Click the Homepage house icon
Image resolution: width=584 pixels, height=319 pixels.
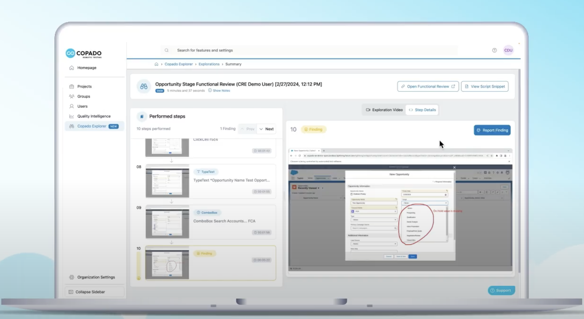pos(71,68)
